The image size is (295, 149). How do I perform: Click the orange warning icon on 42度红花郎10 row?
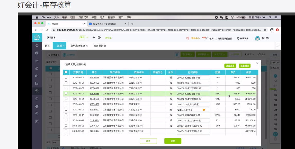(x=204, y=110)
